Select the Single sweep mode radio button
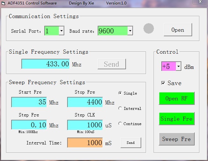This screenshot has width=208, height=161. point(120,93)
